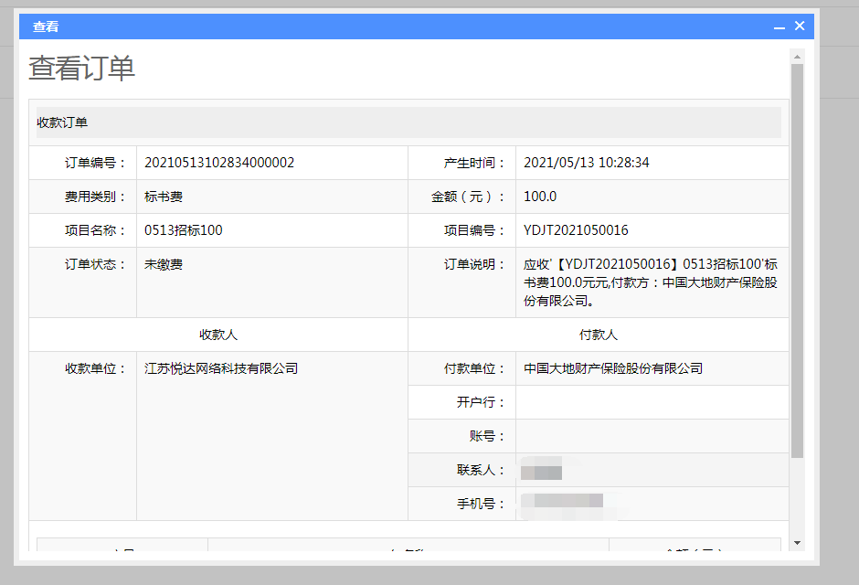Click the 收款人 column header

coord(218,335)
